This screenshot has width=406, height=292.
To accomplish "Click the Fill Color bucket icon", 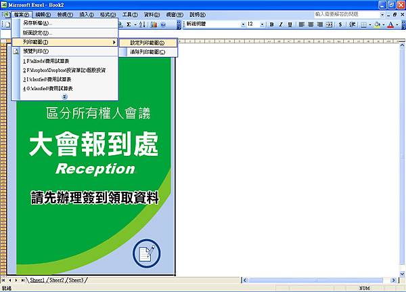I will [378, 24].
